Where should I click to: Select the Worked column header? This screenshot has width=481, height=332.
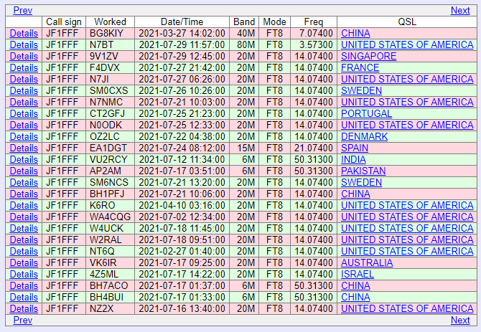click(x=110, y=22)
